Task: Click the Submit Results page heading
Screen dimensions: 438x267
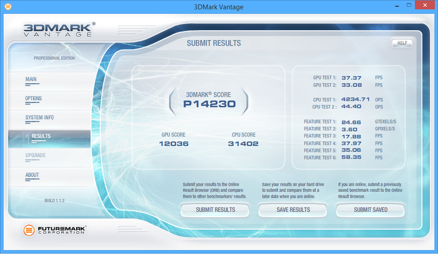Action: 214,43
